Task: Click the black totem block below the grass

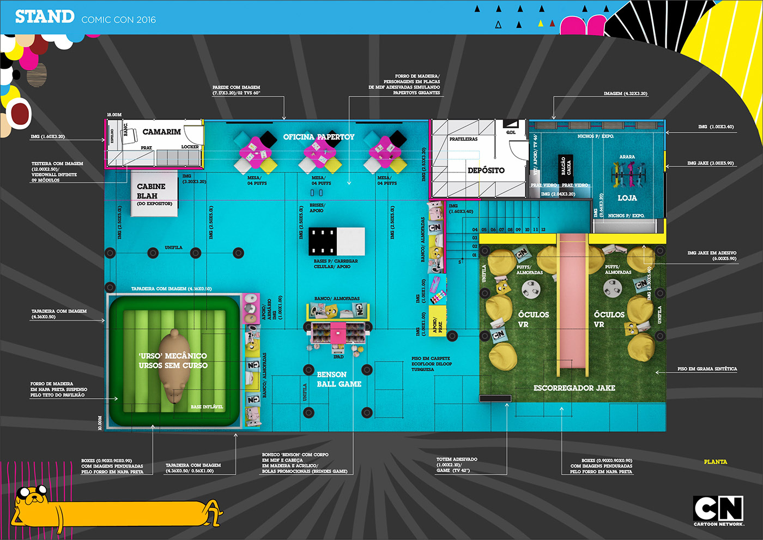Action: point(495,399)
